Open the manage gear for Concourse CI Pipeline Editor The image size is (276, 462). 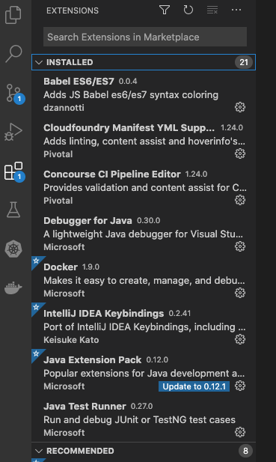tap(240, 200)
